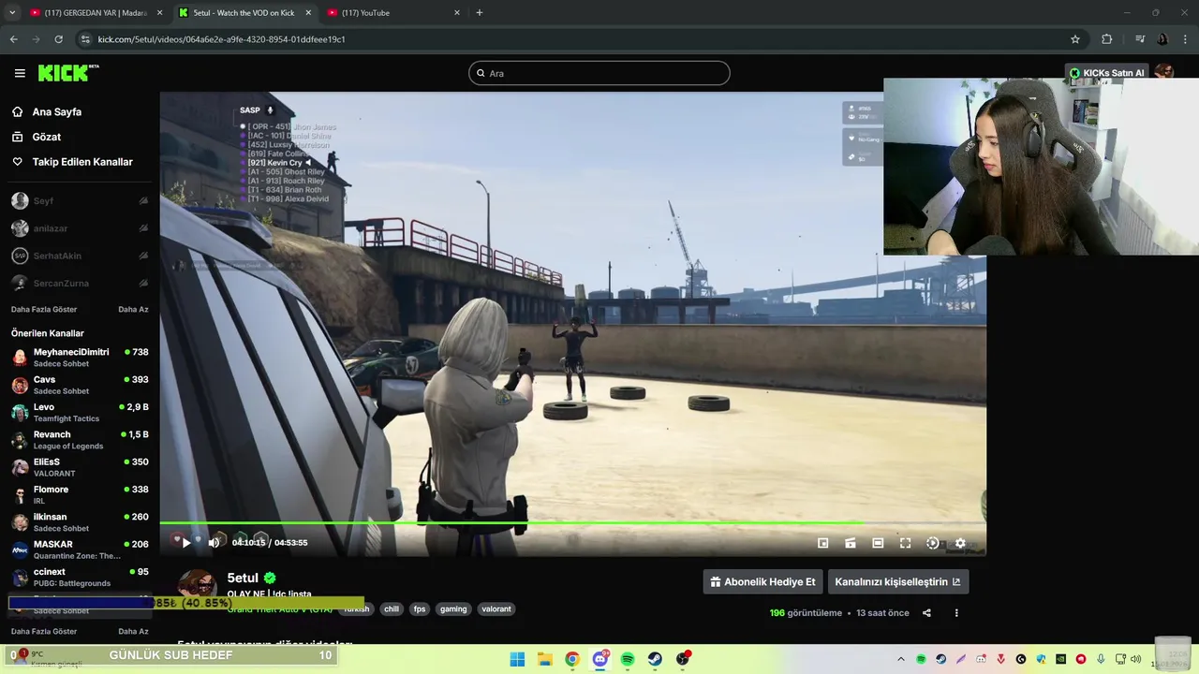Open Takip Edilen Kanallar
Image resolution: width=1199 pixels, height=674 pixels.
[80, 162]
